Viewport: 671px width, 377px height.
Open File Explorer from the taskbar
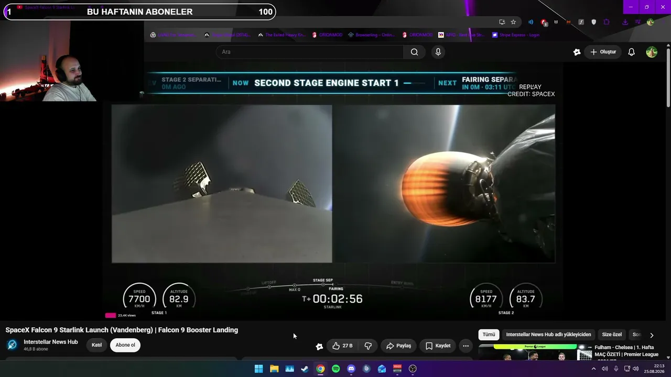click(x=274, y=369)
